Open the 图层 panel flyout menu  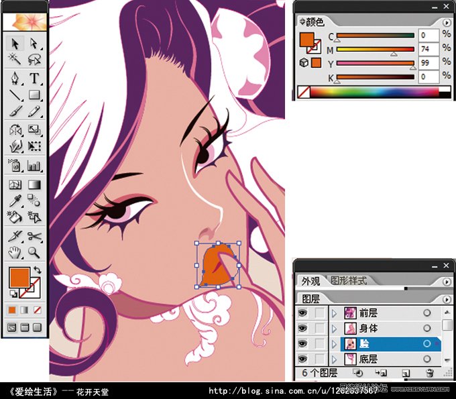(x=446, y=299)
